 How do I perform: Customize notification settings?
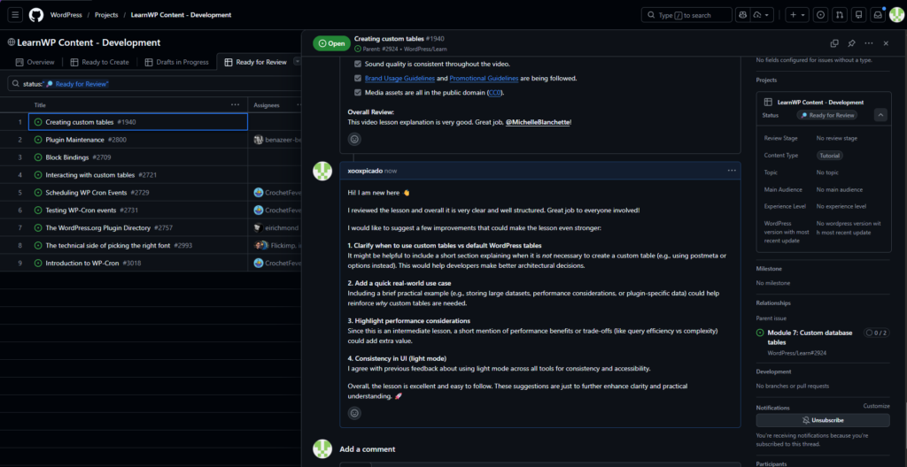pyautogui.click(x=876, y=406)
